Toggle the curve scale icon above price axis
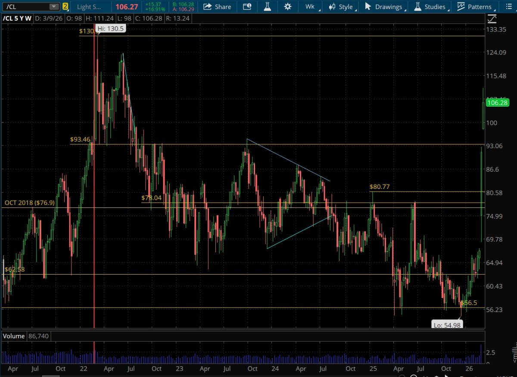Viewport: 517px width, 377px height. pyautogui.click(x=492, y=19)
